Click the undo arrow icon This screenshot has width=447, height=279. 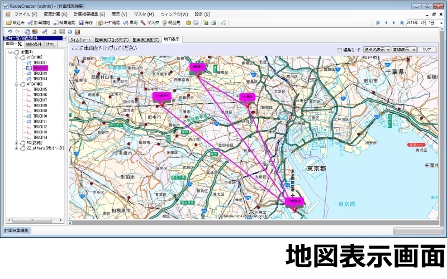10,32
